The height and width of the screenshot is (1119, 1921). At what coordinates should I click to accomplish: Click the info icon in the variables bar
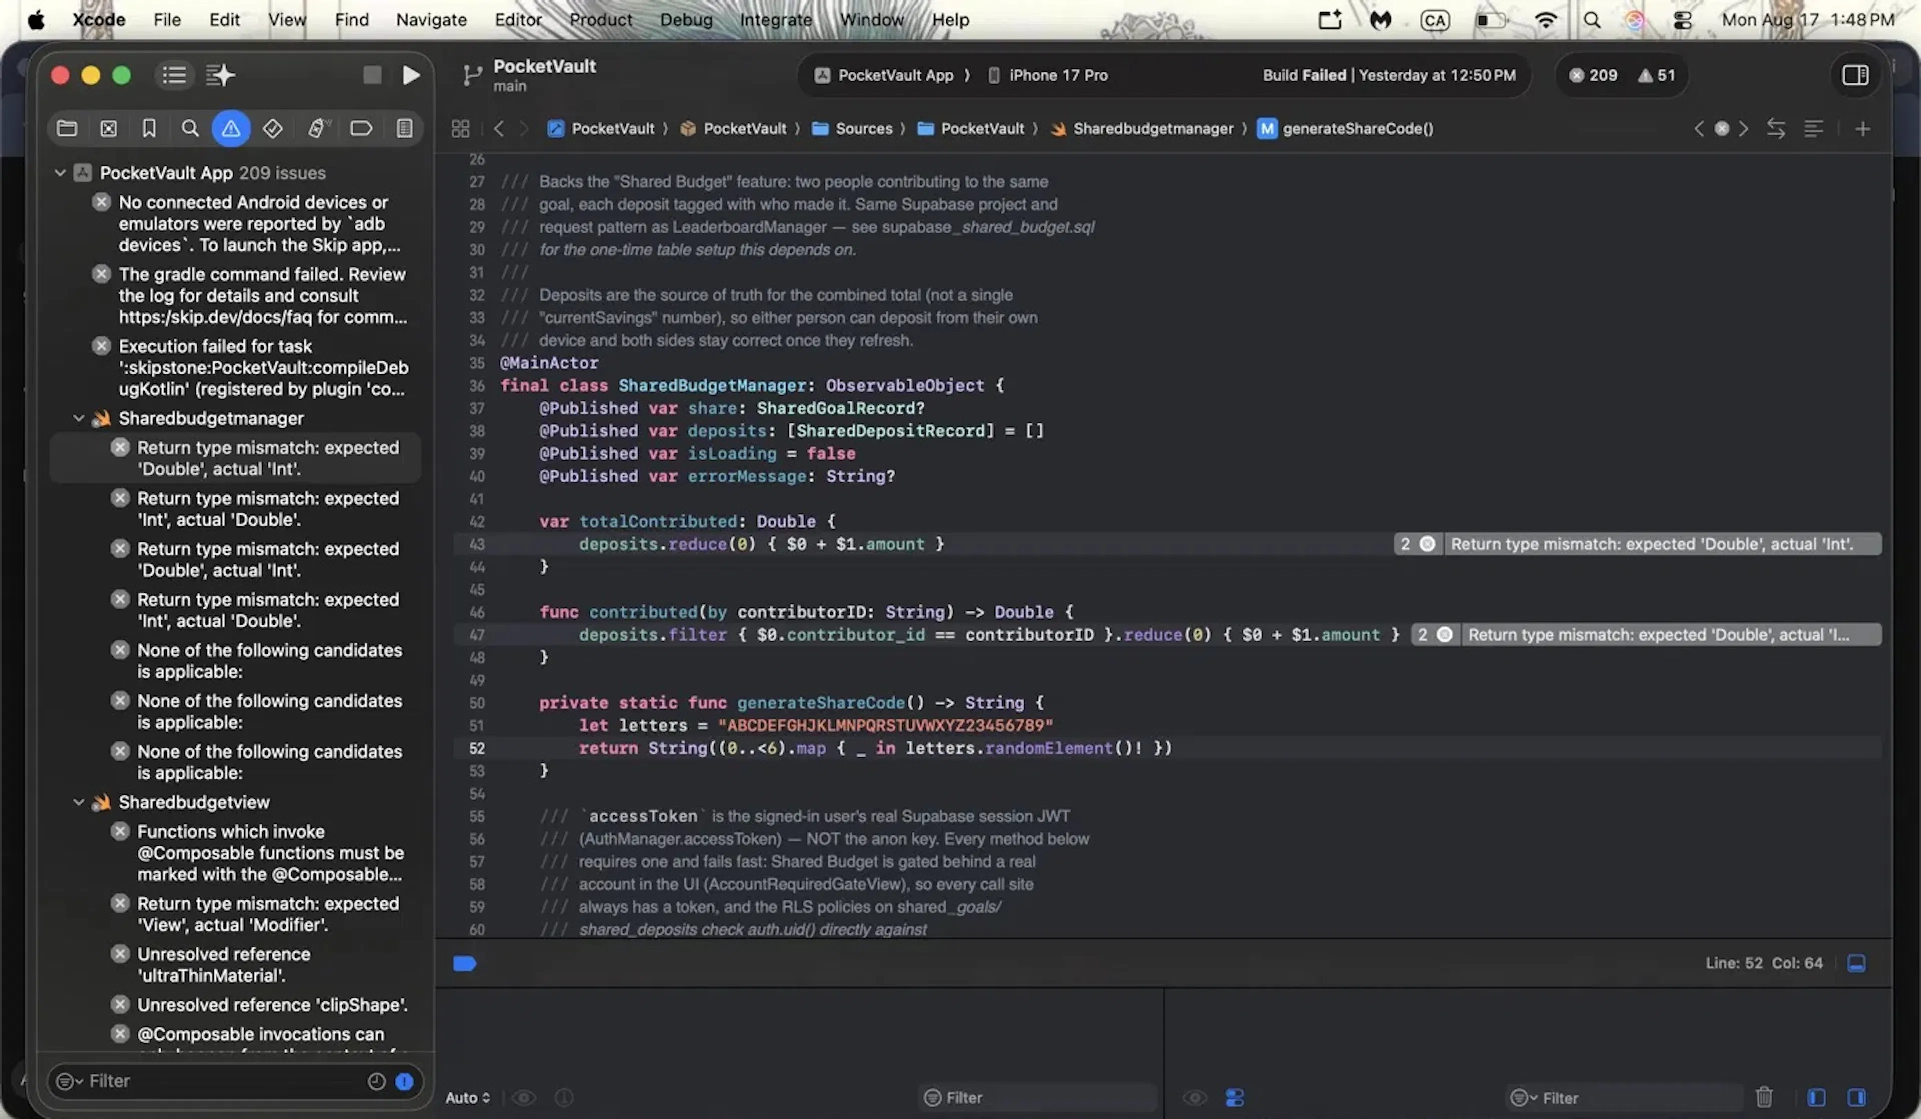point(564,1097)
